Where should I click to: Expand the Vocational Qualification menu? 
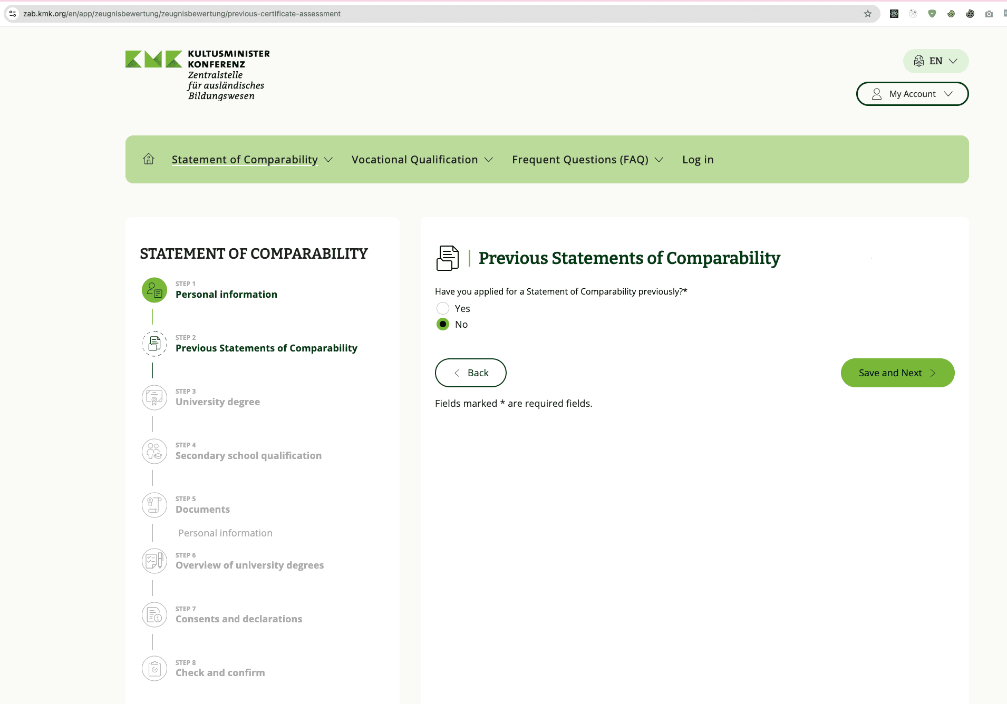422,160
